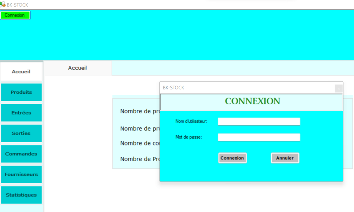
Task: Click the CONNEXION dialog title bar
Action: click(247, 88)
